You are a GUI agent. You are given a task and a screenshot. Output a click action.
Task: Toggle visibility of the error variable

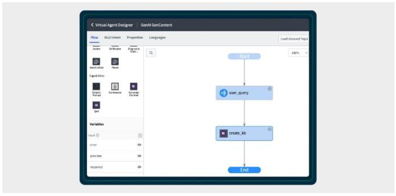click(139, 145)
